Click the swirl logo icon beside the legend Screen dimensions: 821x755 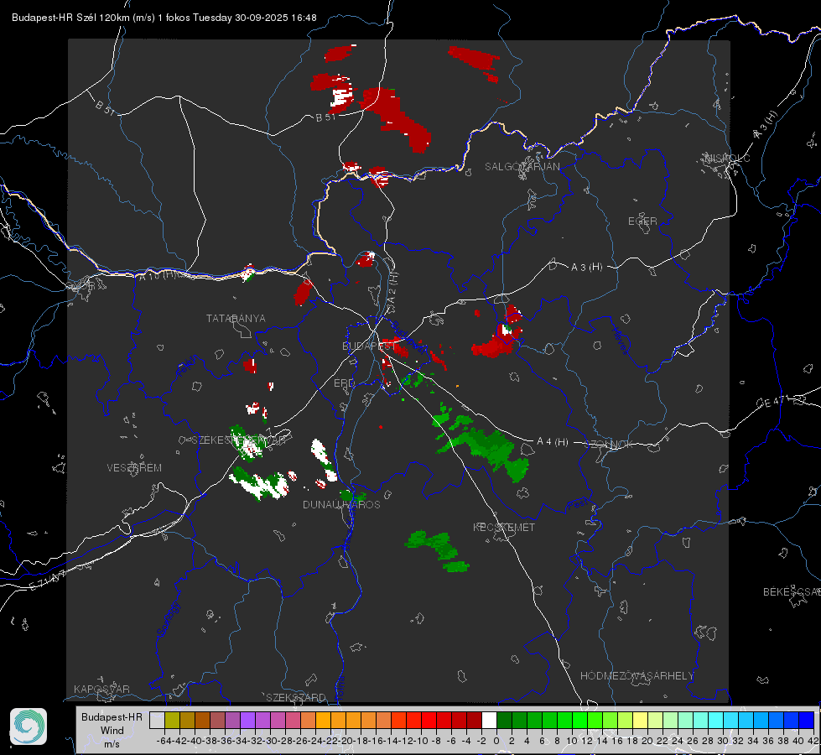point(29,726)
